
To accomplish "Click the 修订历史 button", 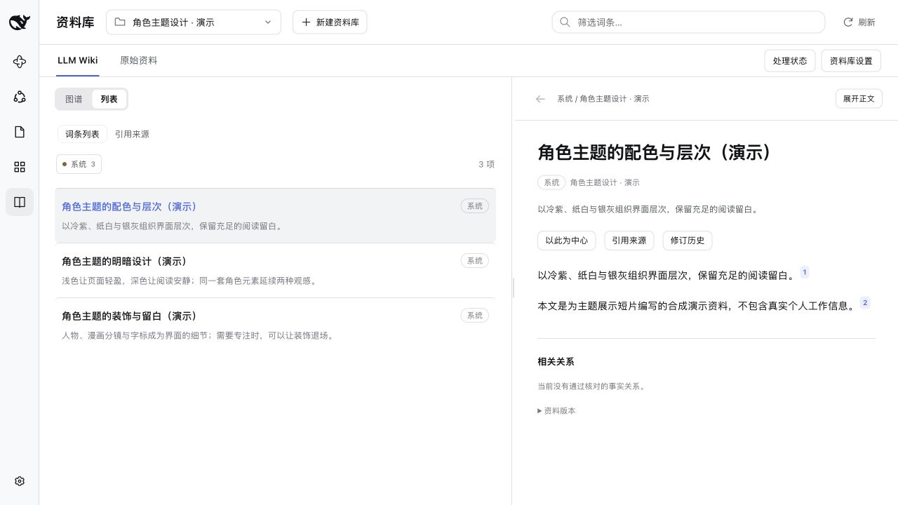I will [688, 241].
